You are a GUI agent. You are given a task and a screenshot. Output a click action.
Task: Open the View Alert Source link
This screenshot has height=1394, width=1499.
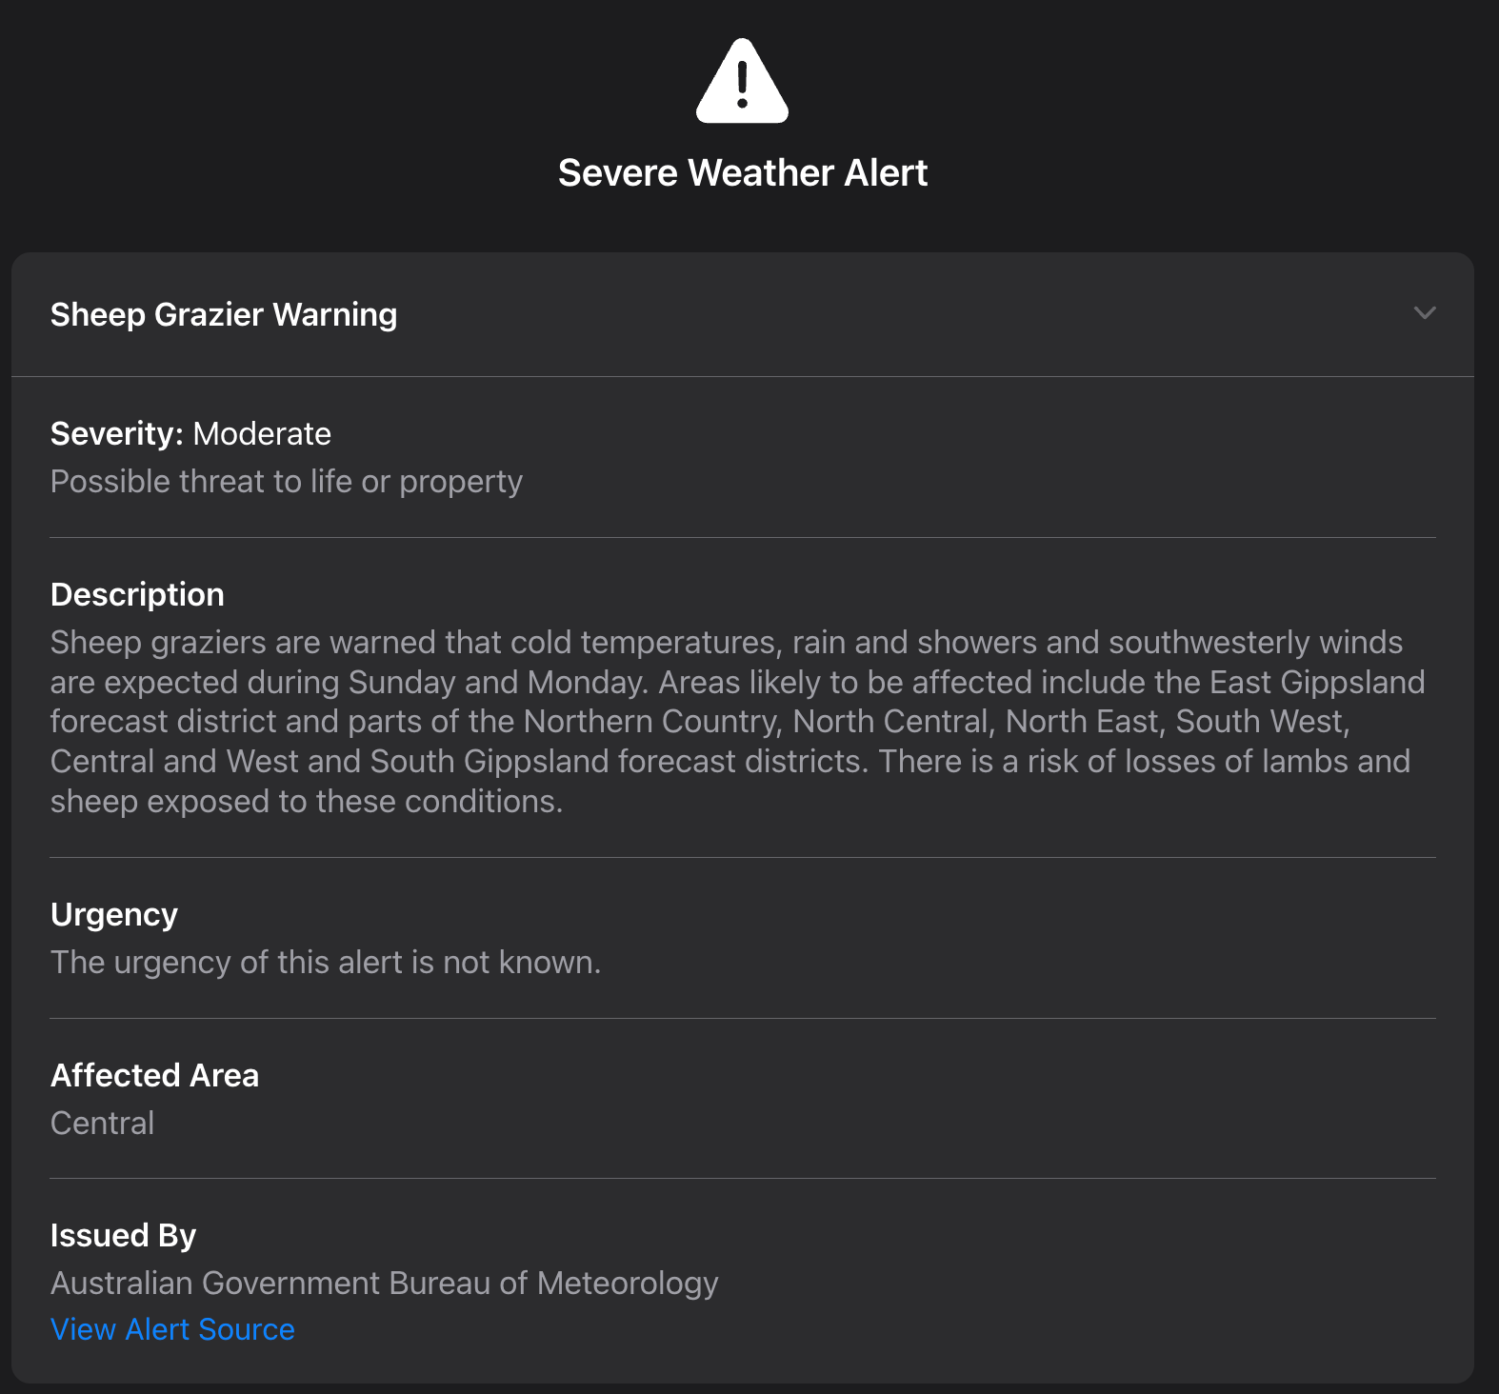pyautogui.click(x=172, y=1329)
